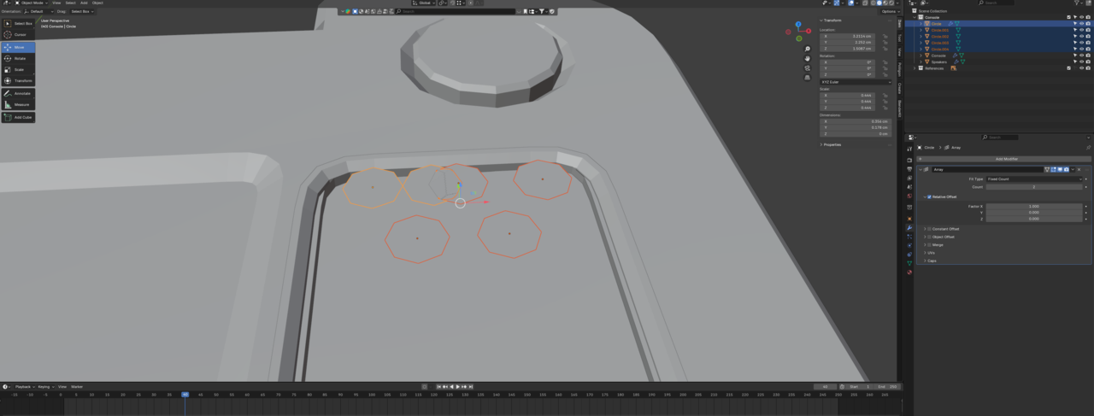
Task: Open Keying menu in timeline
Action: click(x=44, y=387)
